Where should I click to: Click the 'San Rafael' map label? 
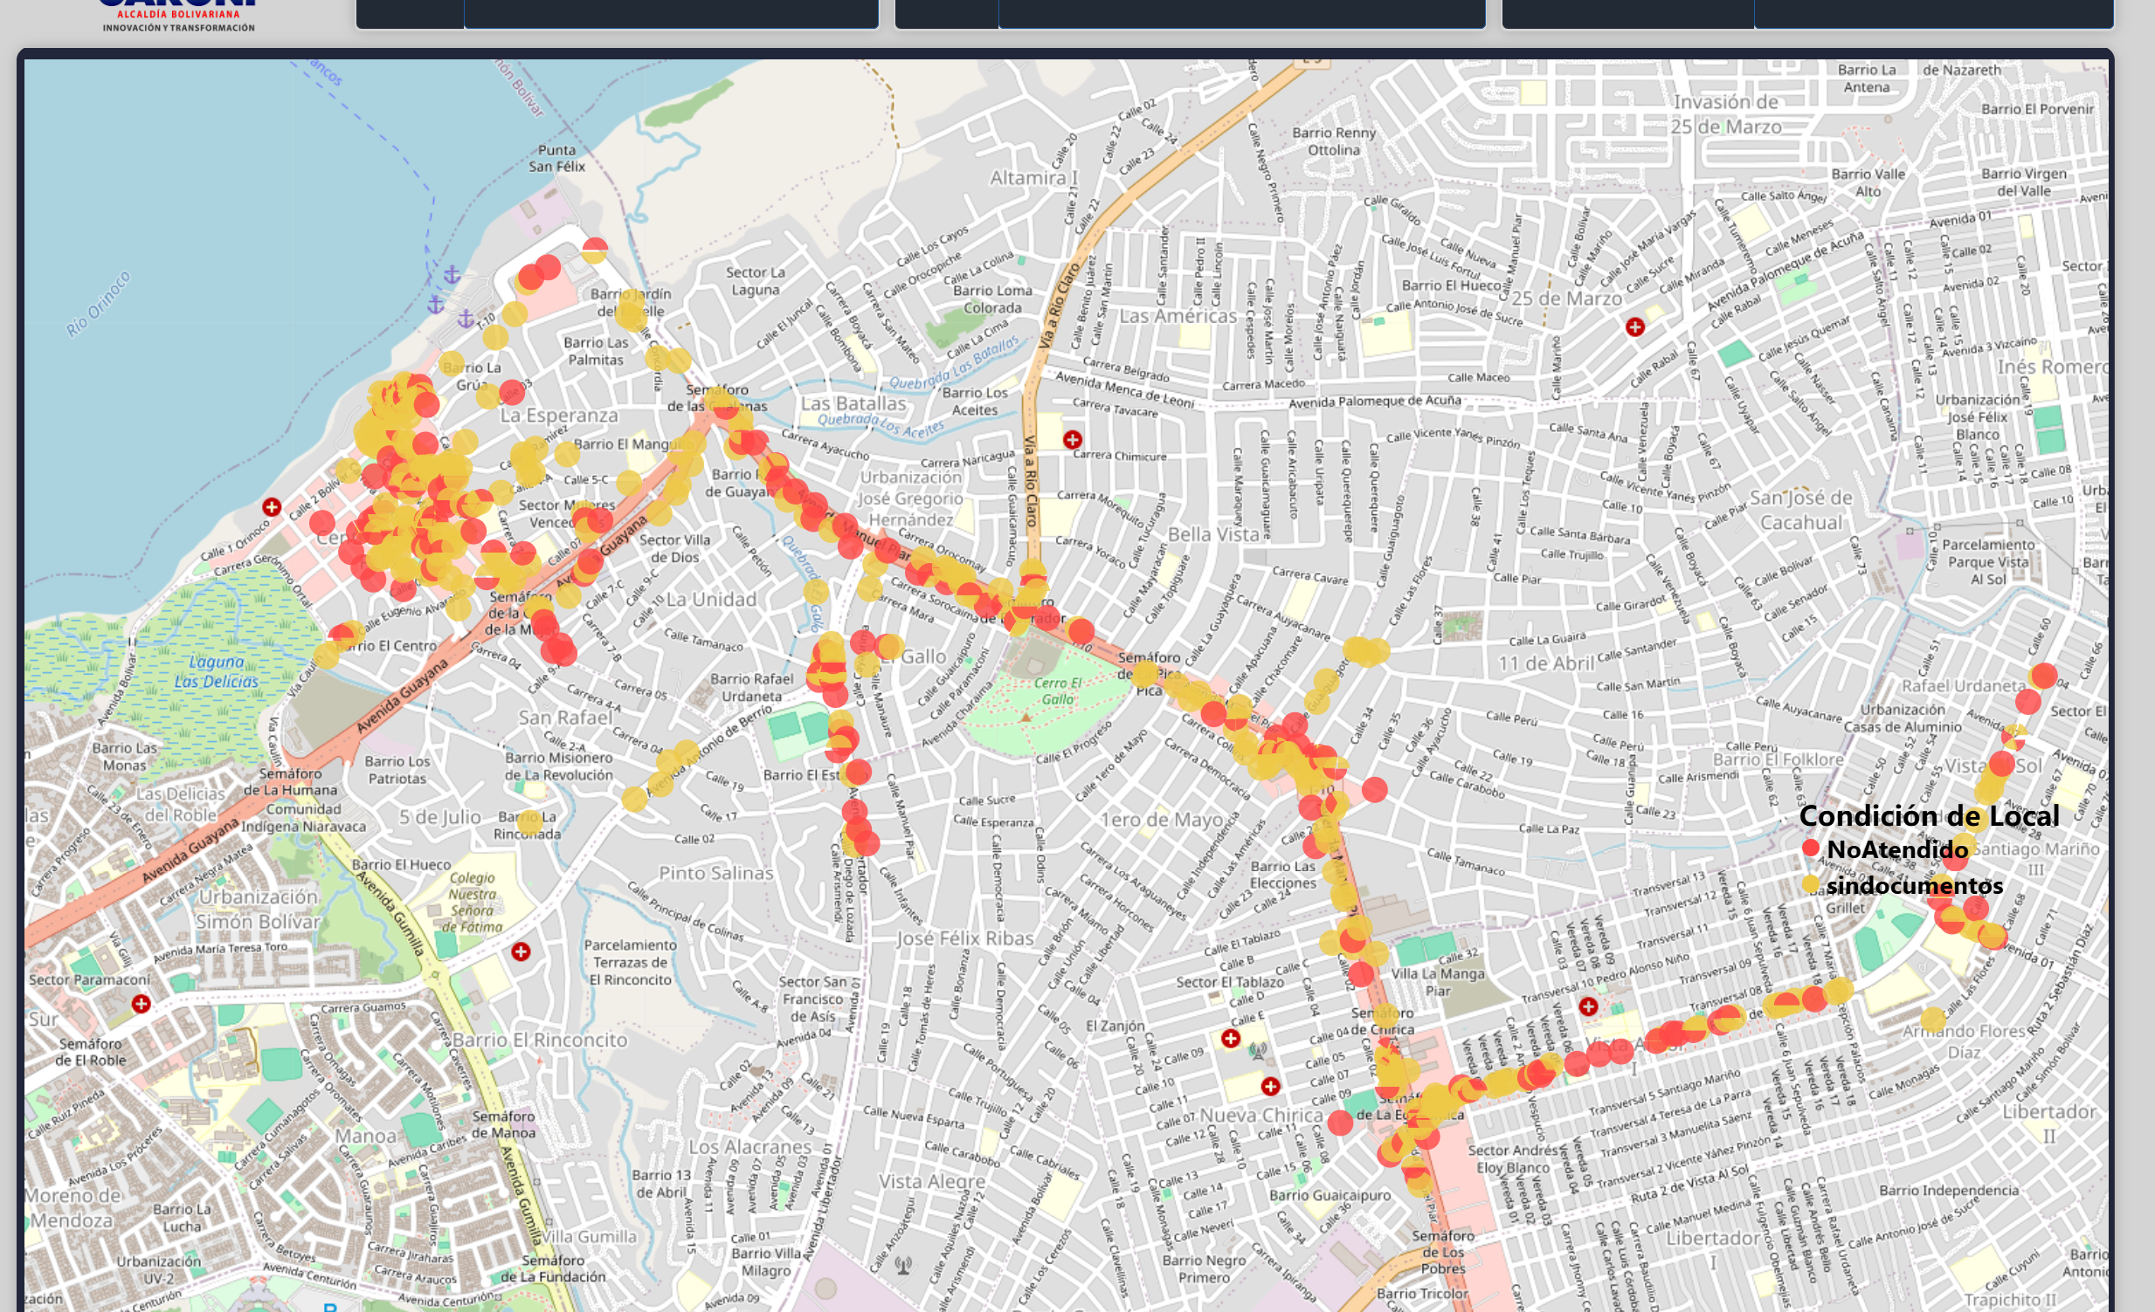(x=565, y=718)
